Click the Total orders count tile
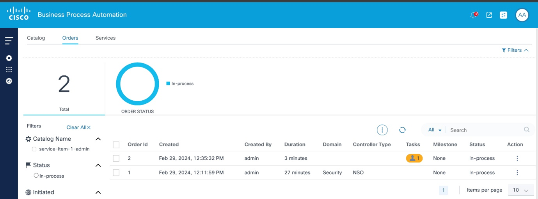Screen dimensions: 538x199 click(64, 89)
